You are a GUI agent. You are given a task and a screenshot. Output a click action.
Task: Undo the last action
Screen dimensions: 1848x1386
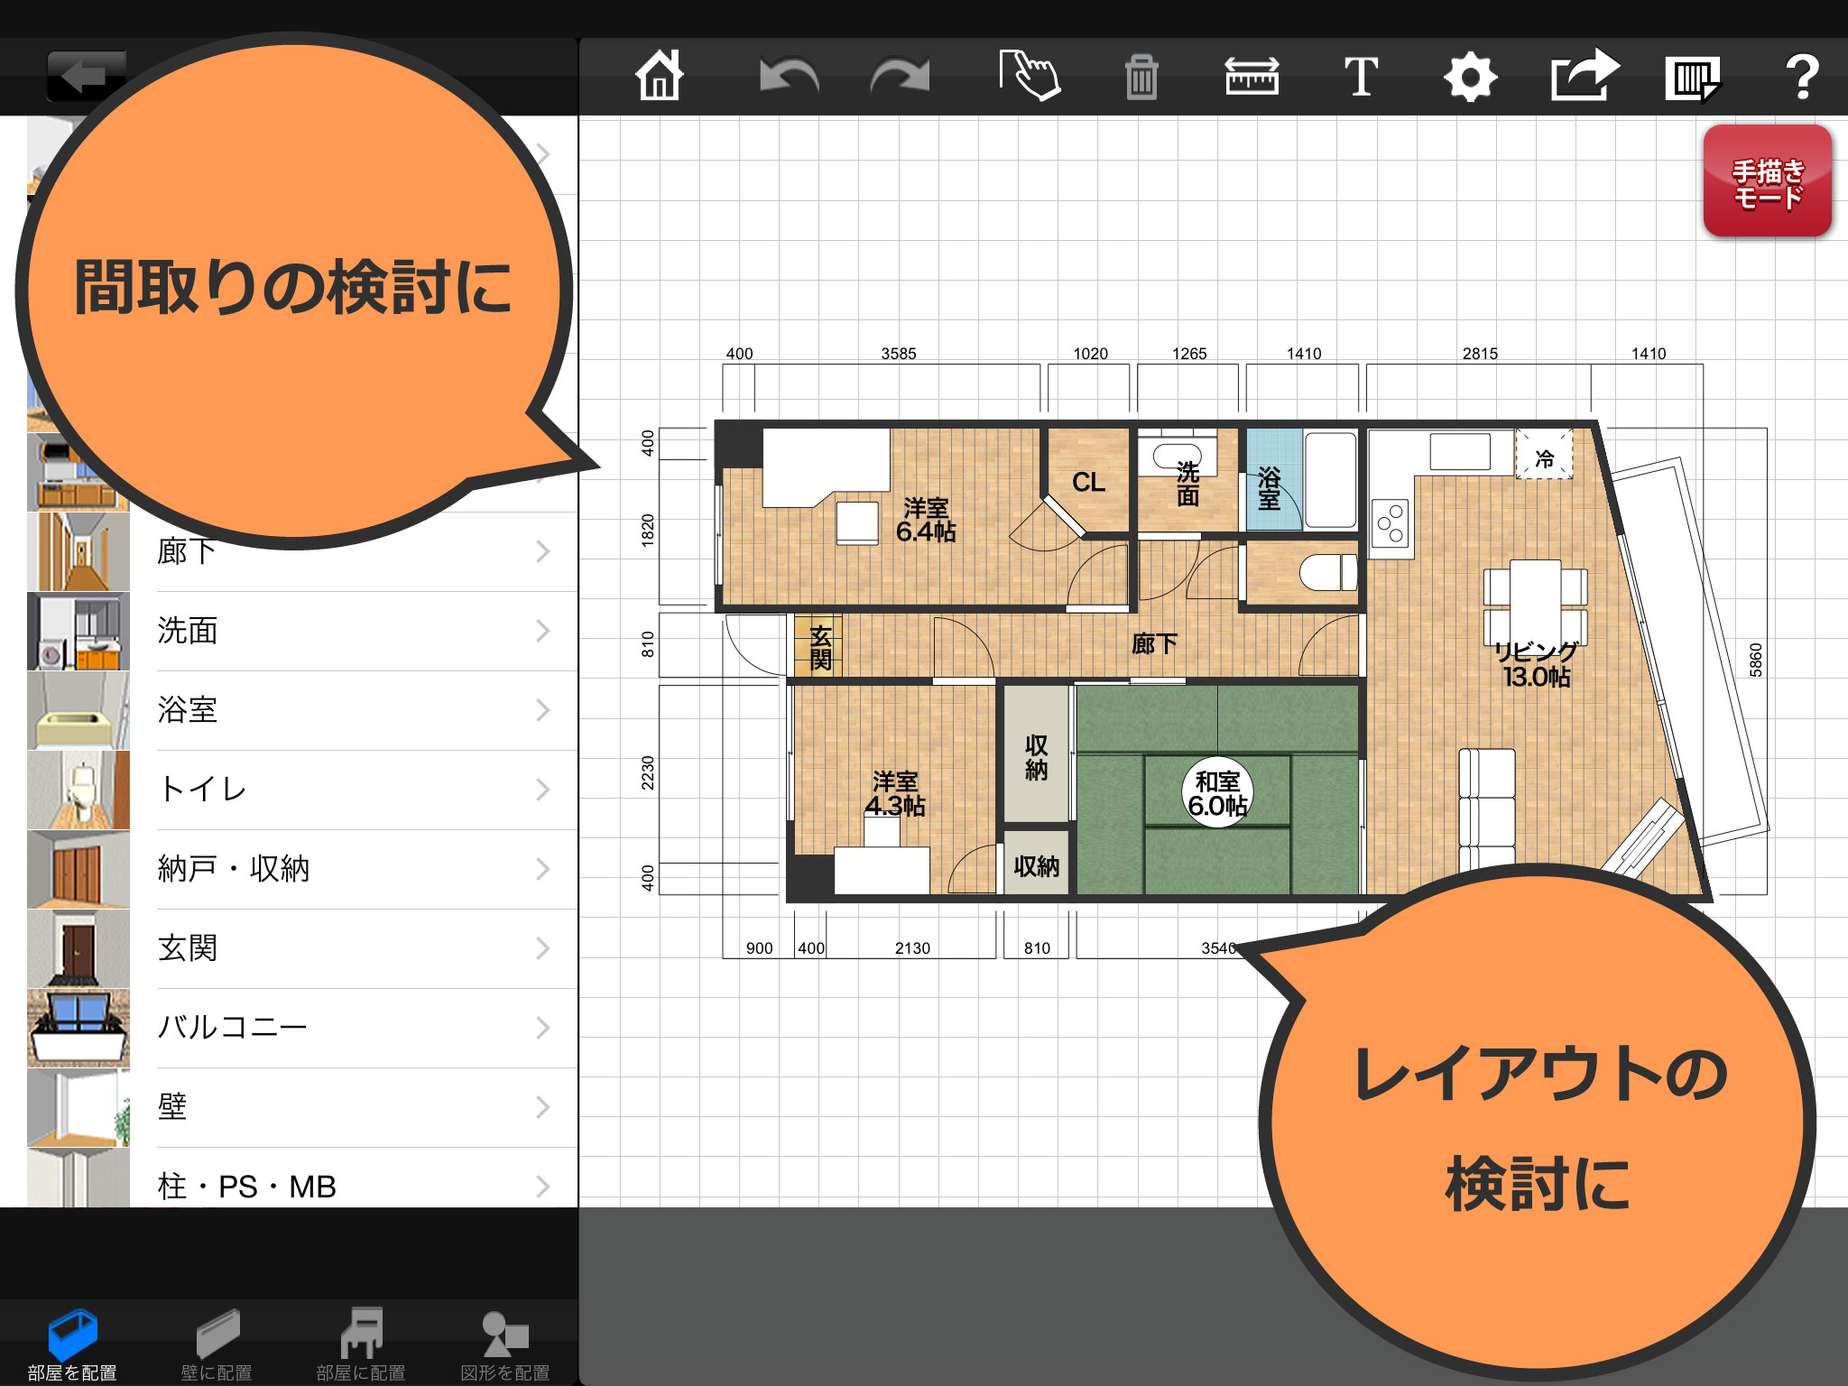[x=788, y=77]
